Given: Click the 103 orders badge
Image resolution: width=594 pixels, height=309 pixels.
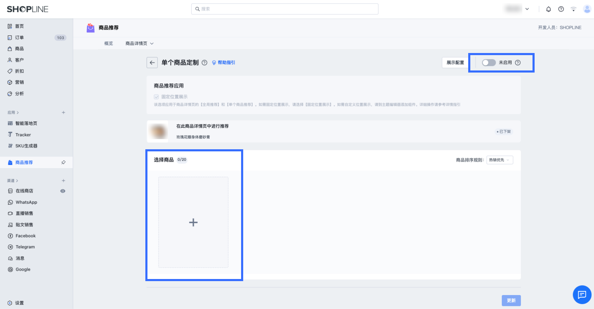Looking at the screenshot, I should [x=60, y=38].
